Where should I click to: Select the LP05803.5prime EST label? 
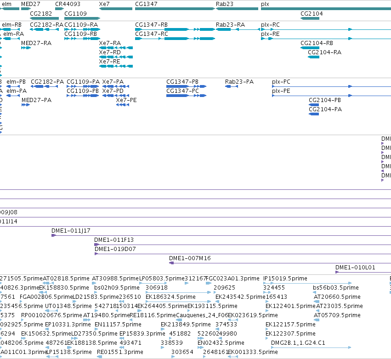point(162,279)
